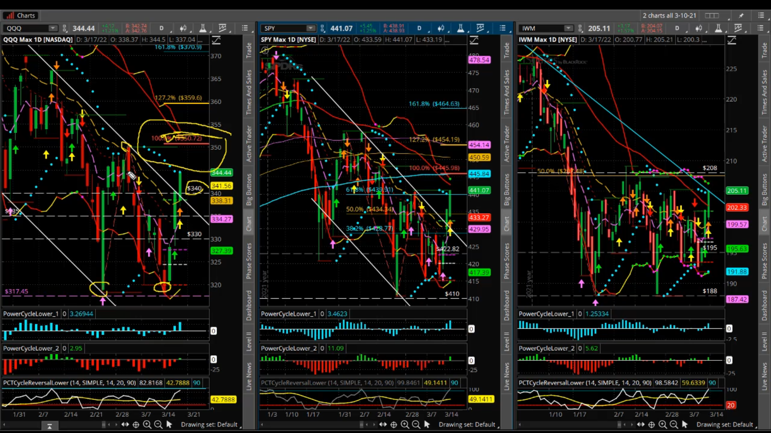
Task: Open IWM chart style candlestick icon
Action: (699, 28)
